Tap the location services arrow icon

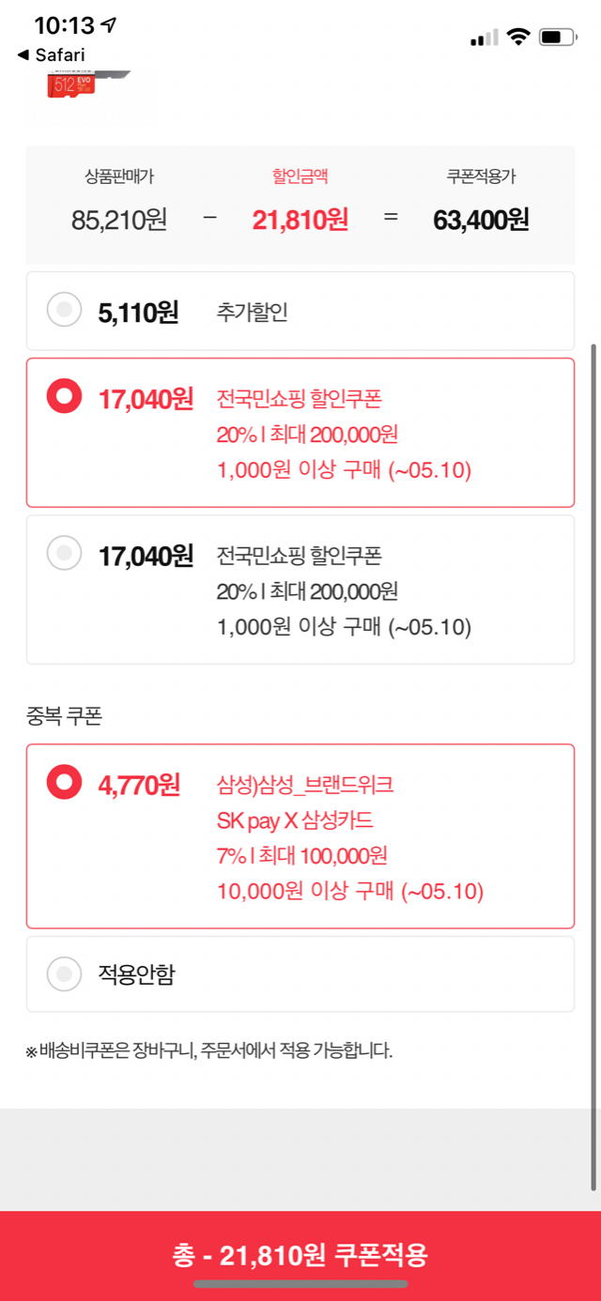pyautogui.click(x=110, y=25)
